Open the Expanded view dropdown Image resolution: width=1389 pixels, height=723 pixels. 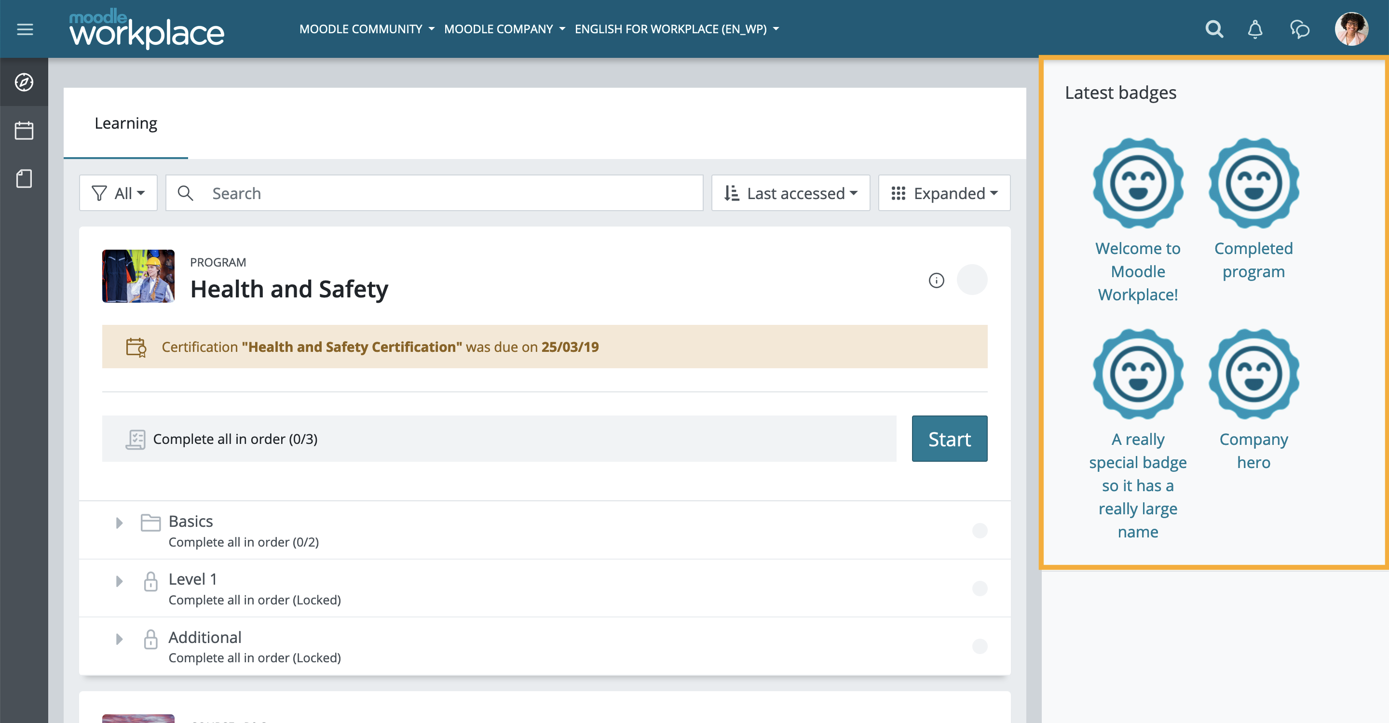(944, 193)
